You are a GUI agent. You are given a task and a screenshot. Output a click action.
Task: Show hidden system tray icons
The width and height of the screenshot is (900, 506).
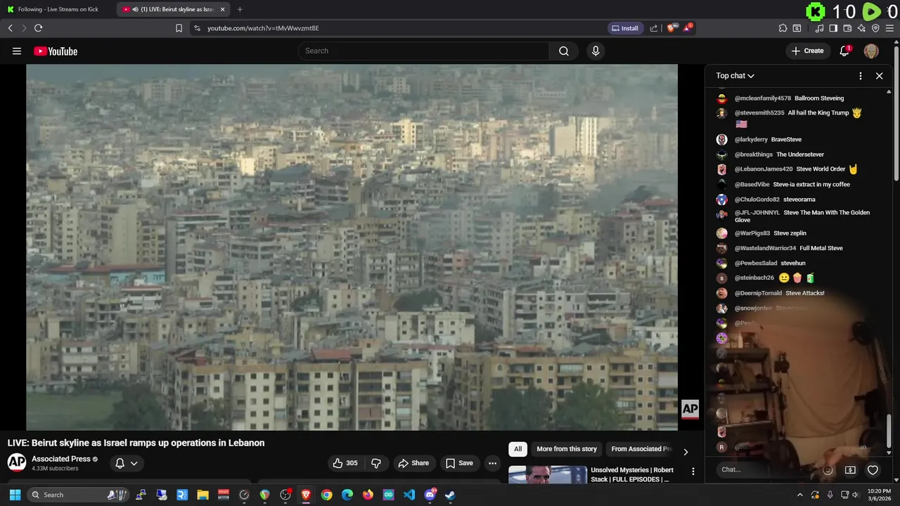(x=800, y=495)
